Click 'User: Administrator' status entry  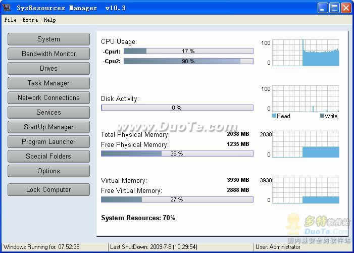[x=278, y=247]
